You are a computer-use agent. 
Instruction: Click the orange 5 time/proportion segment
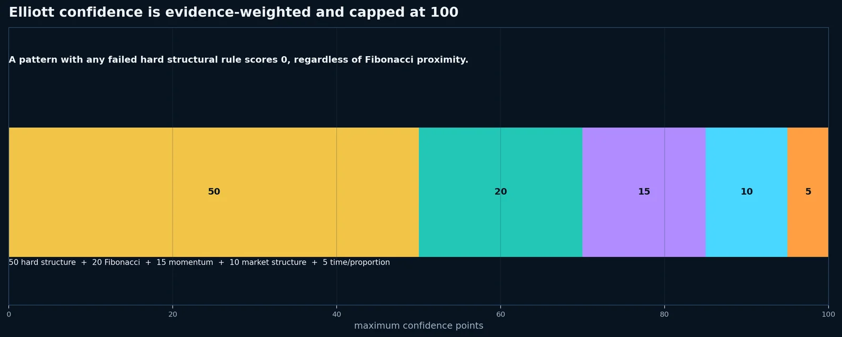(x=808, y=192)
